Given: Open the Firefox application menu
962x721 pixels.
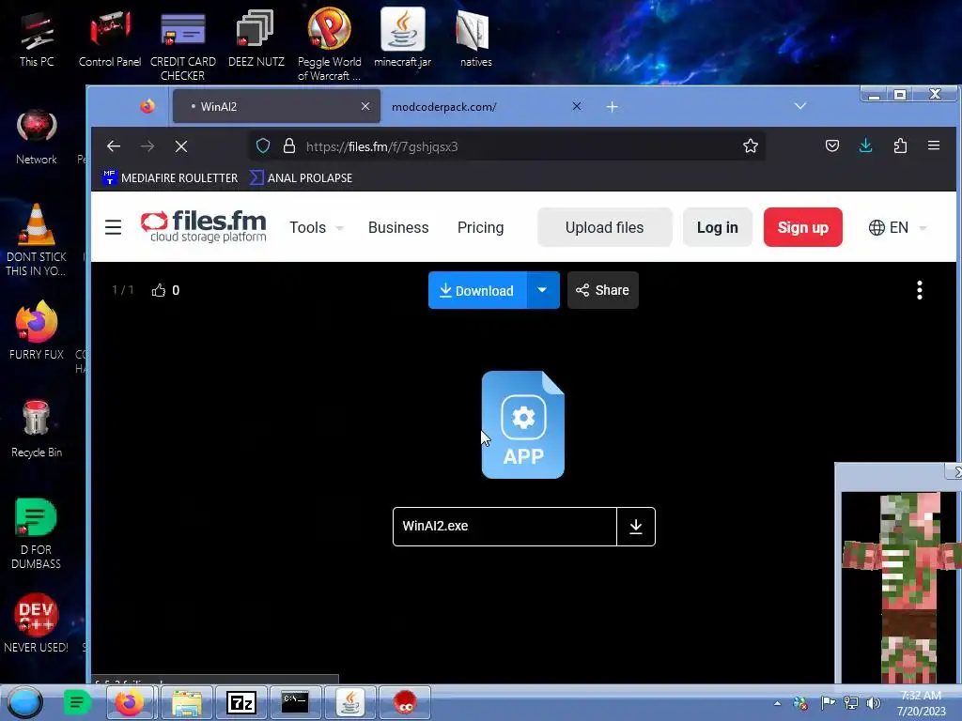Looking at the screenshot, I should click(x=934, y=146).
